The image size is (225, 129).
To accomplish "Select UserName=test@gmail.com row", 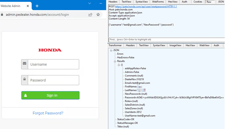I will 140,116.
